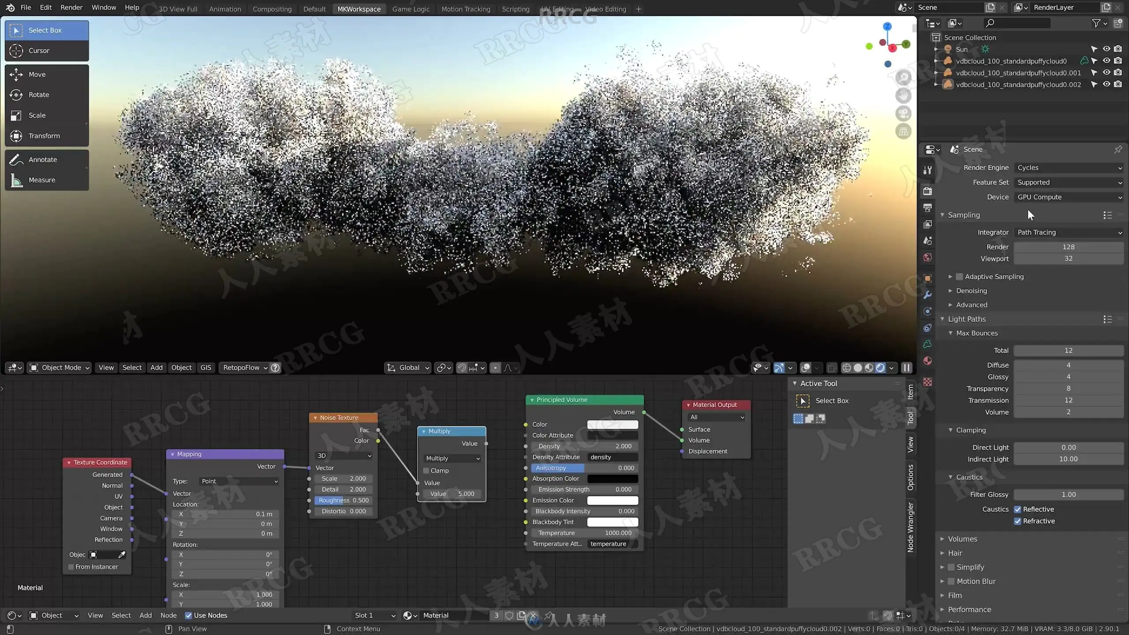Click the Select Box tool
Viewport: 1129px width, 635px height.
pyautogui.click(x=47, y=30)
